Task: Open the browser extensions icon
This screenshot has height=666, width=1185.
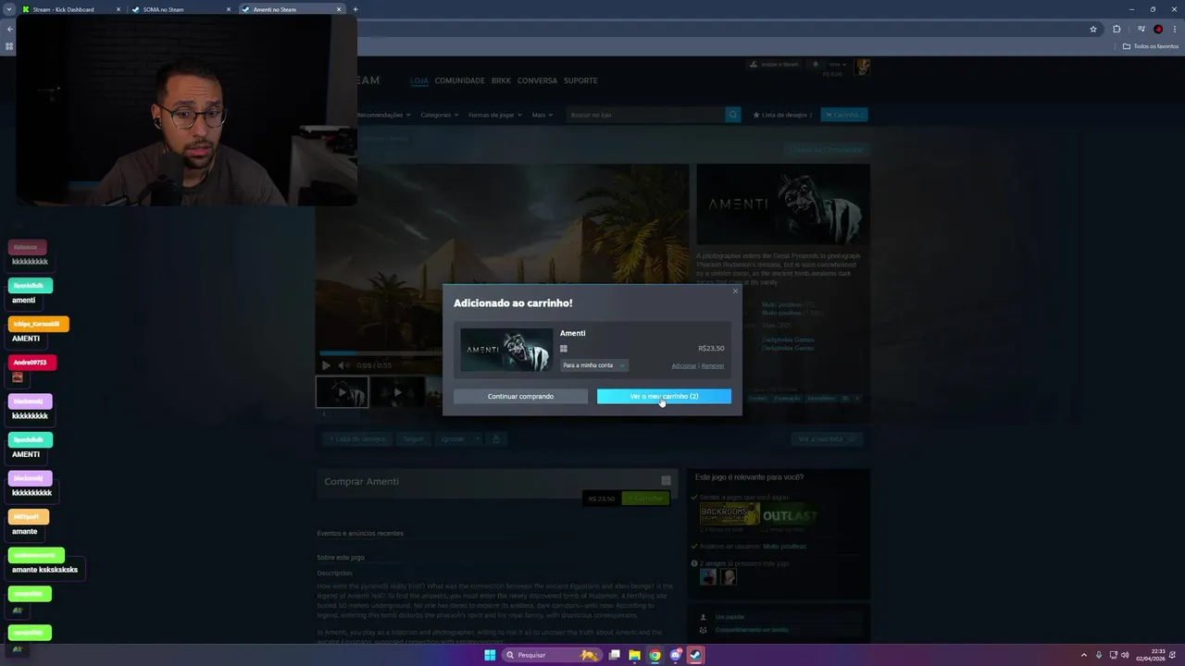Action: click(1116, 29)
